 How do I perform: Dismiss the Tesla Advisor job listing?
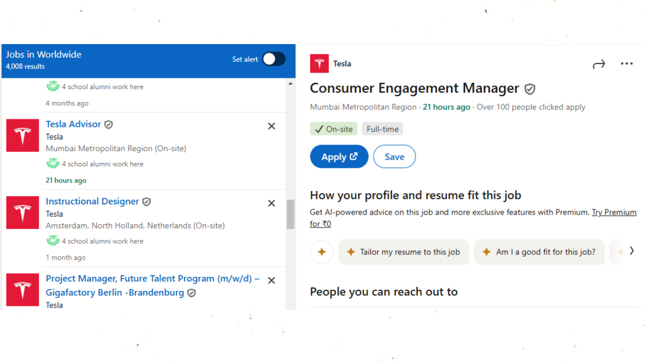(x=271, y=126)
